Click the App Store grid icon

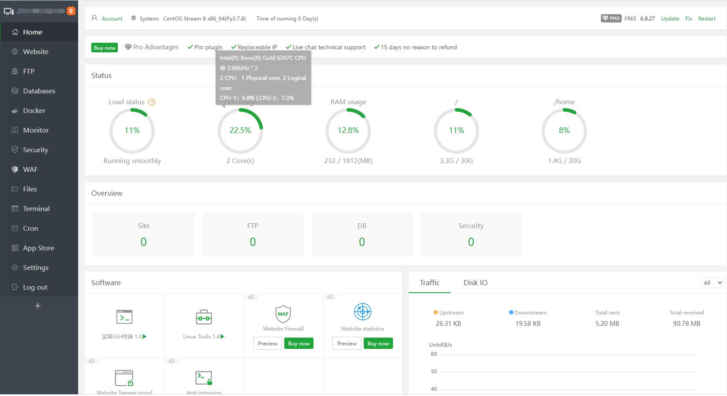pyautogui.click(x=15, y=248)
